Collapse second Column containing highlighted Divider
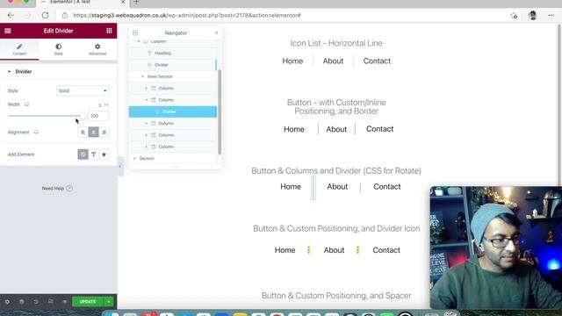This screenshot has width=562, height=316. (x=147, y=100)
